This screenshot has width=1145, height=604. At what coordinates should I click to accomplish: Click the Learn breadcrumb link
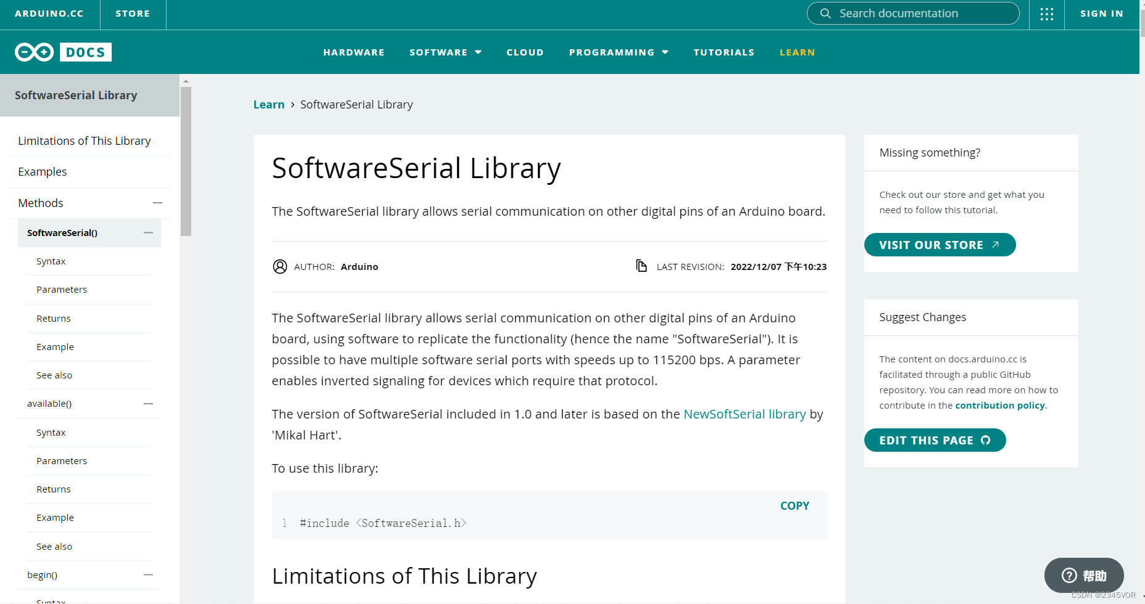click(x=269, y=105)
